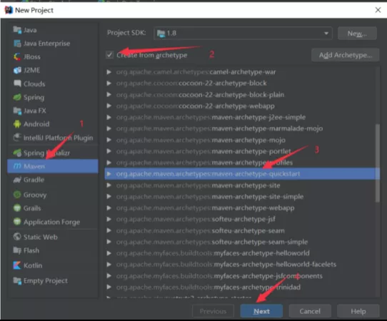Select the Java Enterprise icon

17,44
